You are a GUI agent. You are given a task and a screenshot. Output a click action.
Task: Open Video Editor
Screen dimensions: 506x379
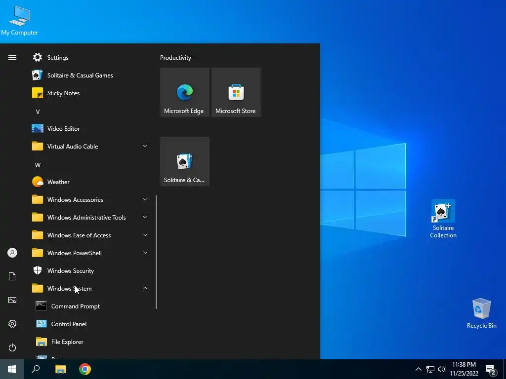[x=90, y=129]
